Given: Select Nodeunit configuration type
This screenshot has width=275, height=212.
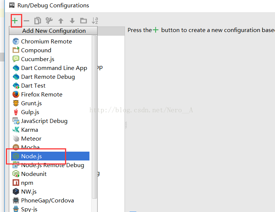Looking at the screenshot, I should 51,174.
